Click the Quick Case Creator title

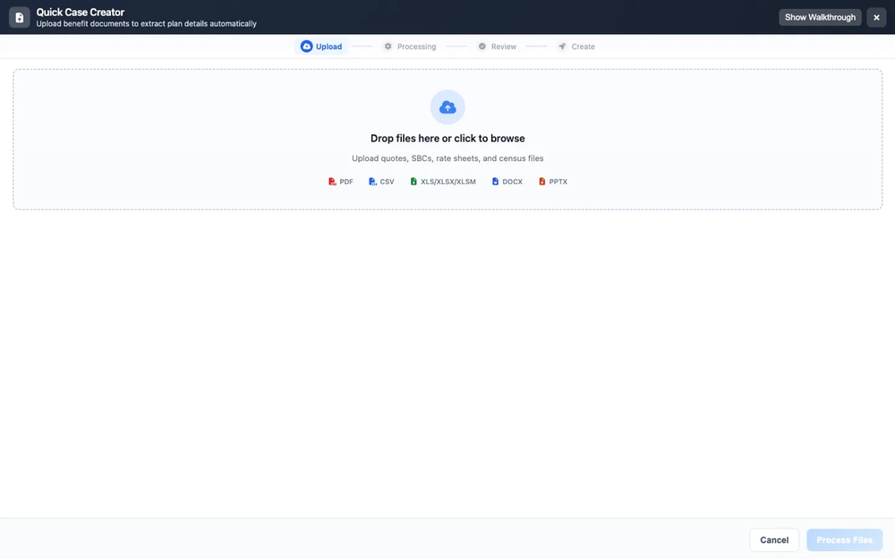[x=81, y=12]
